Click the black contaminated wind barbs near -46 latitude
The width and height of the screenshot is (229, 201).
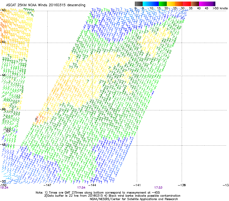(37, 119)
